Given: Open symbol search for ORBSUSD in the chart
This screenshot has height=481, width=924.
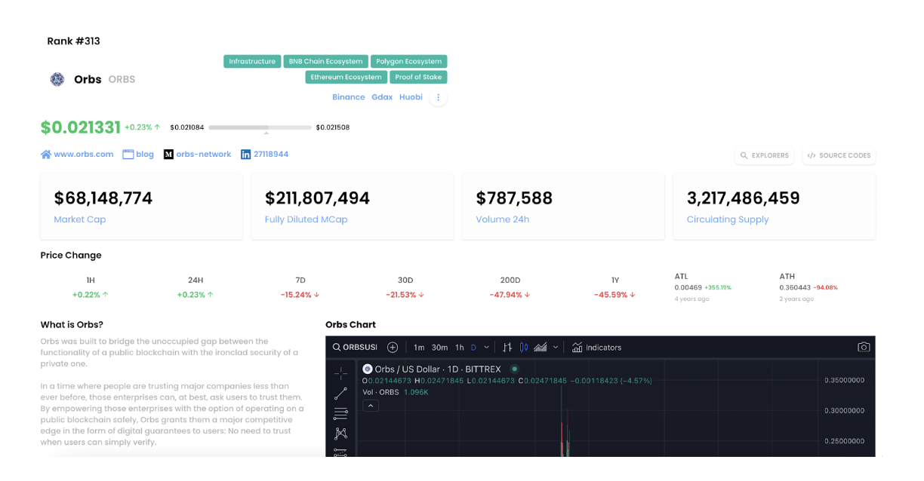Looking at the screenshot, I should [x=355, y=348].
